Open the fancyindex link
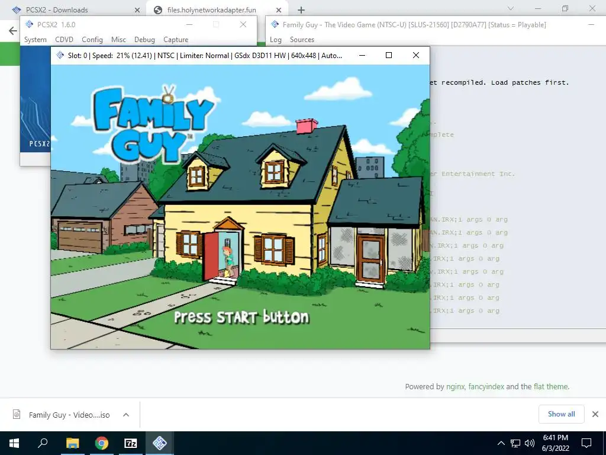606x455 pixels. [x=486, y=386]
